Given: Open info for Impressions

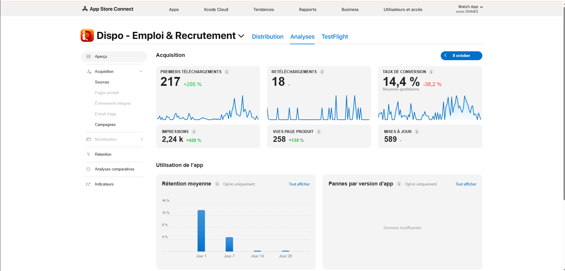Looking at the screenshot, I should pyautogui.click(x=194, y=132).
